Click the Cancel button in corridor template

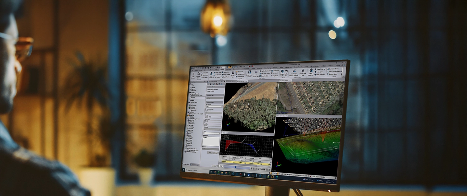[215, 153]
